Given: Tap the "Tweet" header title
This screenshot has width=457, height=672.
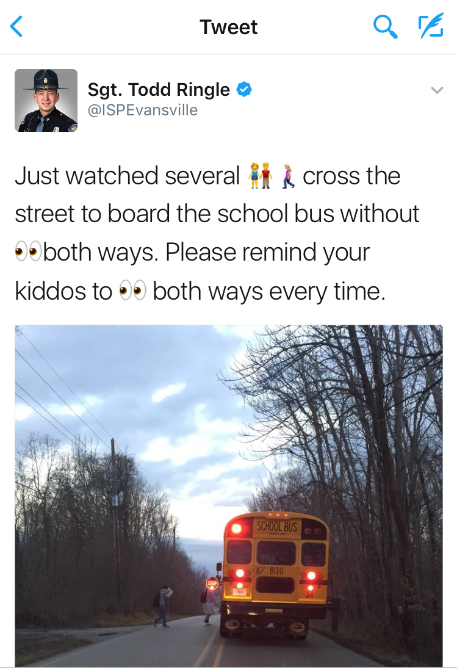Looking at the screenshot, I should [229, 27].
